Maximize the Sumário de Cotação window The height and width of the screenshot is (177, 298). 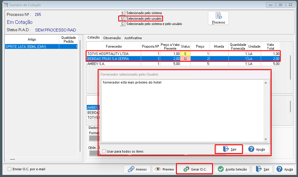point(280,5)
